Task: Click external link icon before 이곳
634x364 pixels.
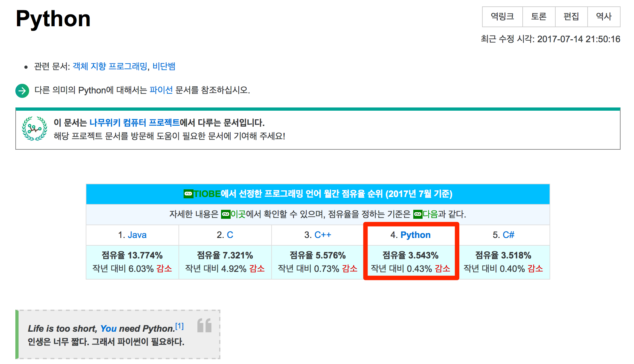Action: tap(226, 214)
